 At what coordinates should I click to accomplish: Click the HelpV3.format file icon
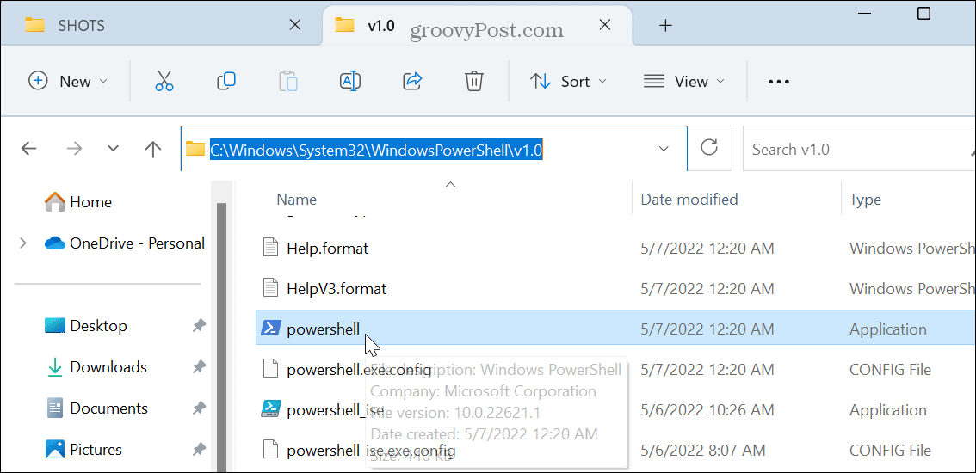270,288
